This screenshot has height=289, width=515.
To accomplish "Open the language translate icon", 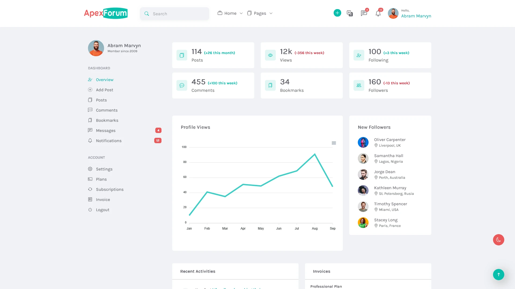I will point(350,13).
